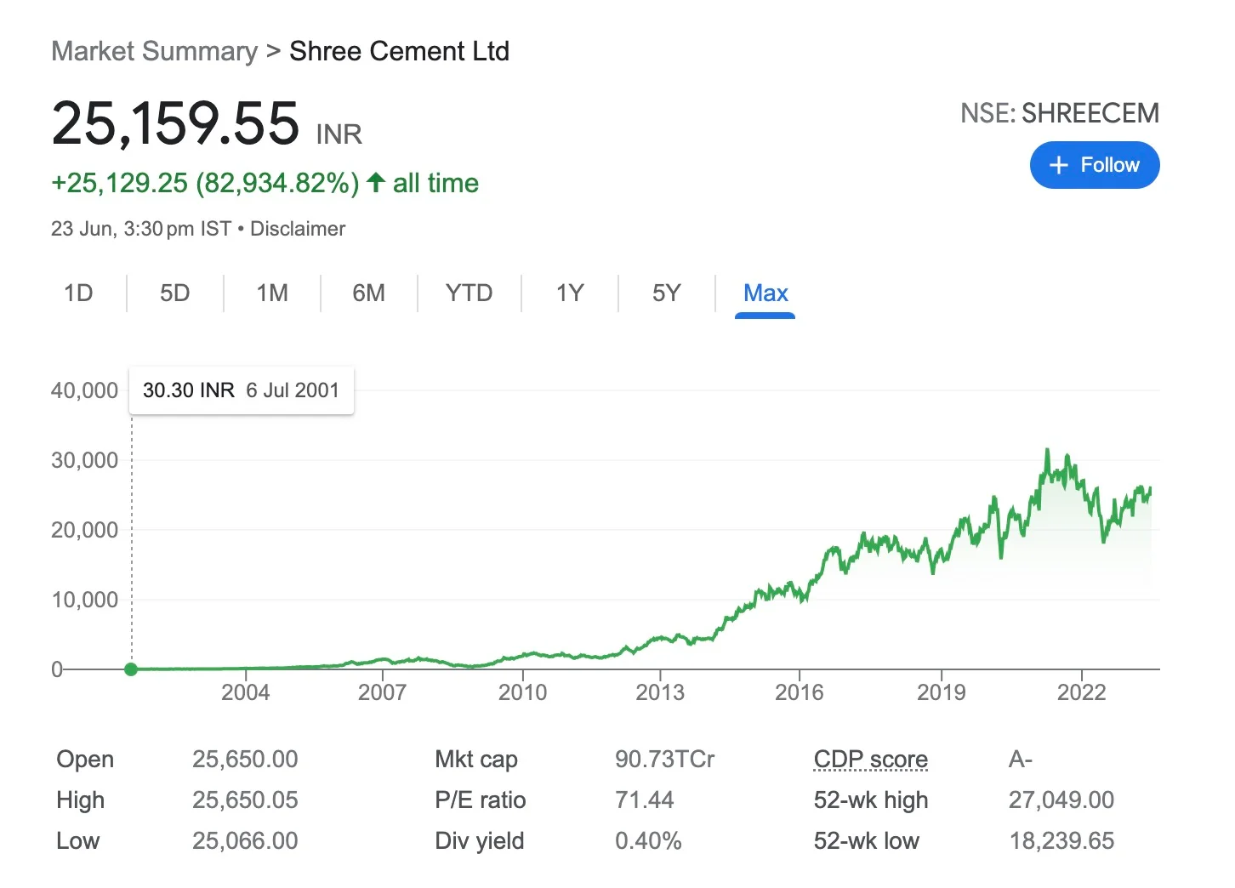
Task: Click the Follow button
Action: (1094, 165)
